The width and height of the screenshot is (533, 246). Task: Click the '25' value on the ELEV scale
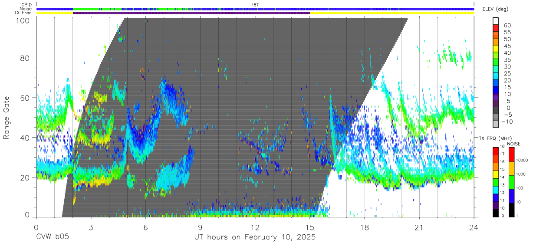pos(507,73)
